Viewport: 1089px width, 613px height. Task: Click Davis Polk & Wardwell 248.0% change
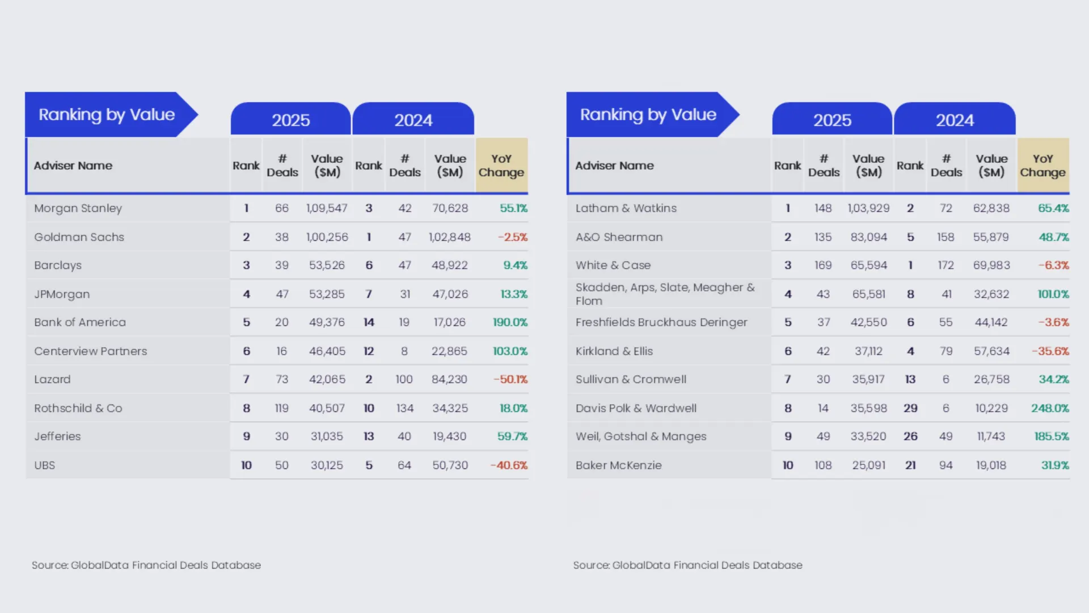click(x=1050, y=408)
